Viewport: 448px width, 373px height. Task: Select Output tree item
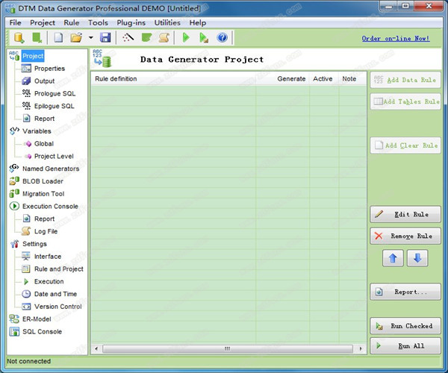coord(44,81)
